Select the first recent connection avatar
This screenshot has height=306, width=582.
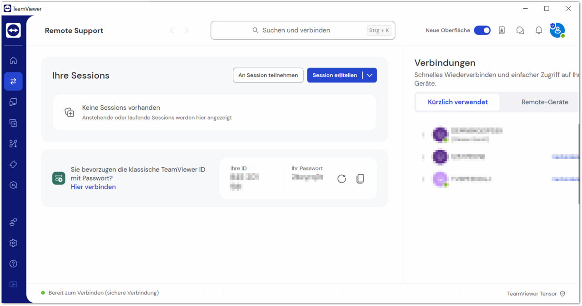click(x=440, y=134)
